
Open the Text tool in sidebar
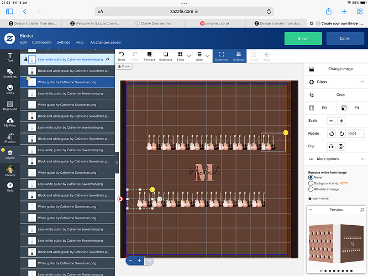10,57
